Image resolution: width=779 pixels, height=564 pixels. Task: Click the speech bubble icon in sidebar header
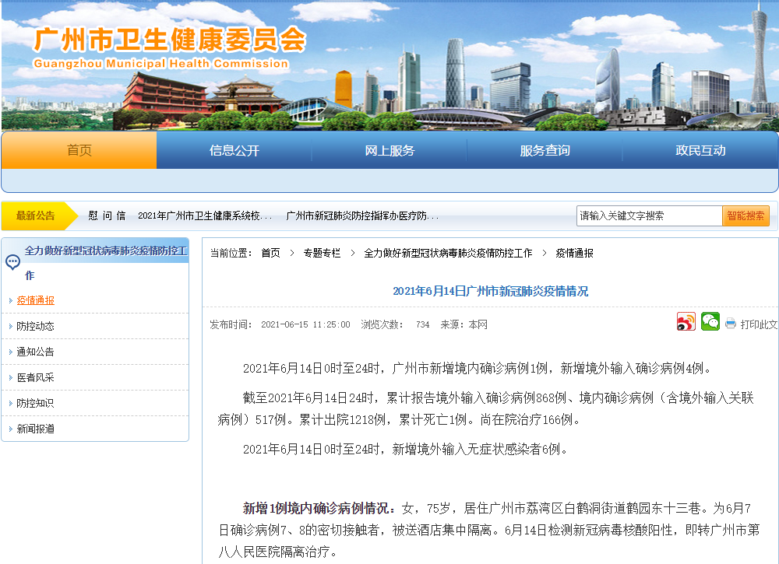point(13,262)
